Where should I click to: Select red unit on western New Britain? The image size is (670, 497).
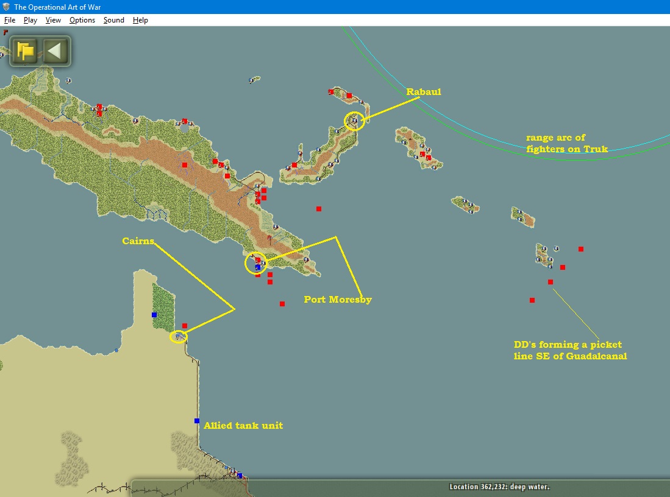coord(294,165)
